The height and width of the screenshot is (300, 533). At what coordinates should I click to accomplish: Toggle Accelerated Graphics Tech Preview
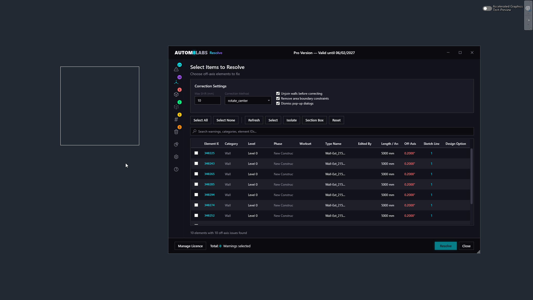(x=487, y=8)
